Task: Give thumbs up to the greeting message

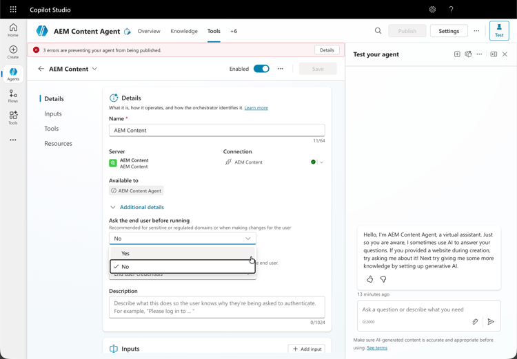Action: coord(369,279)
